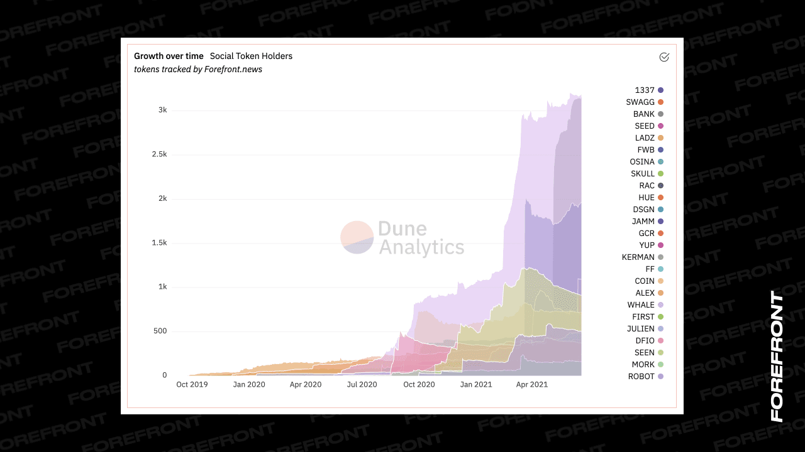Click the '3k' y-axis label
This screenshot has width=805, height=452.
coord(163,110)
